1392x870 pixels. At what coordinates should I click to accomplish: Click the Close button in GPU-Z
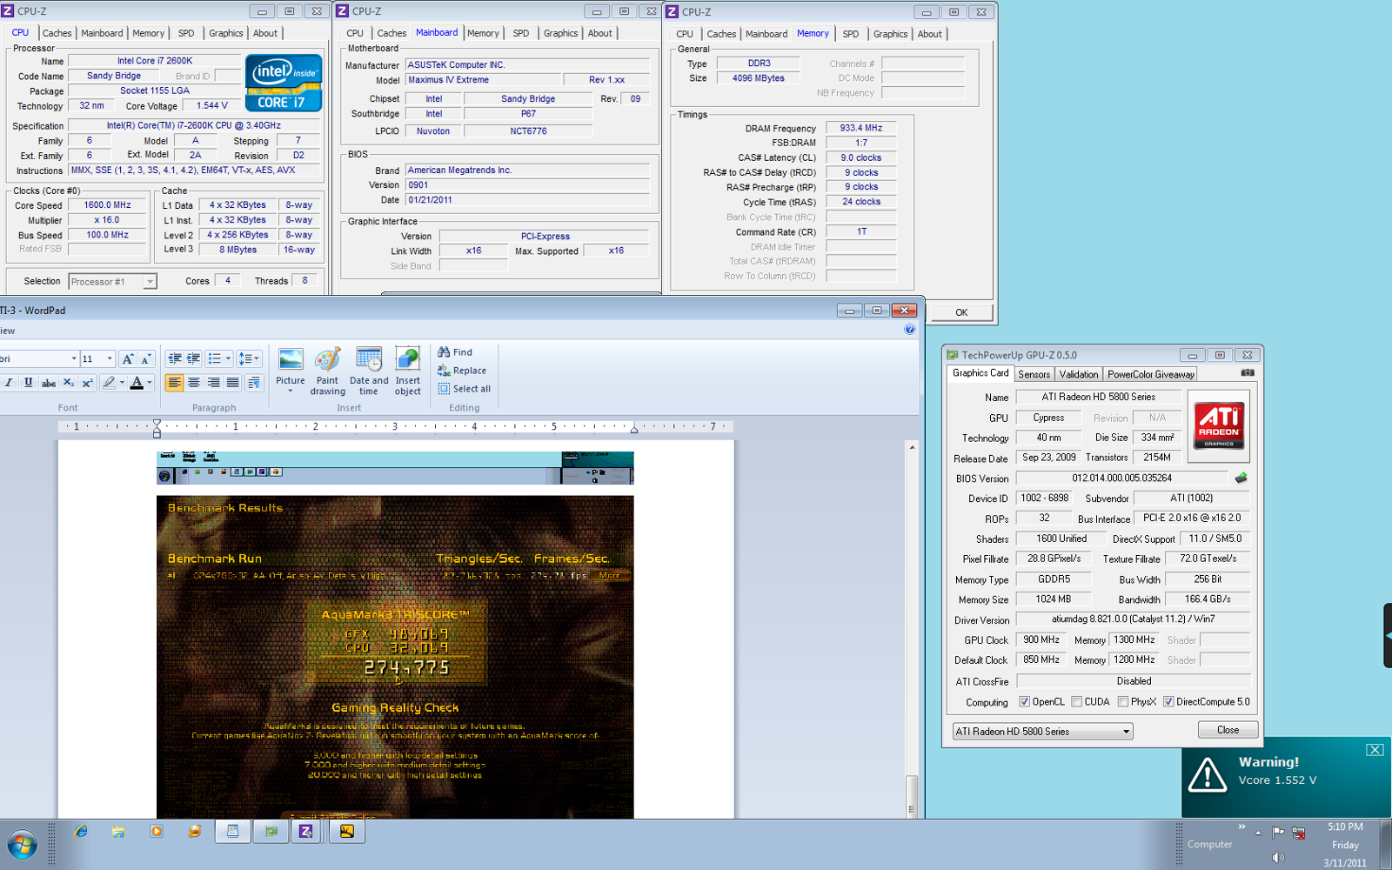pos(1228,730)
